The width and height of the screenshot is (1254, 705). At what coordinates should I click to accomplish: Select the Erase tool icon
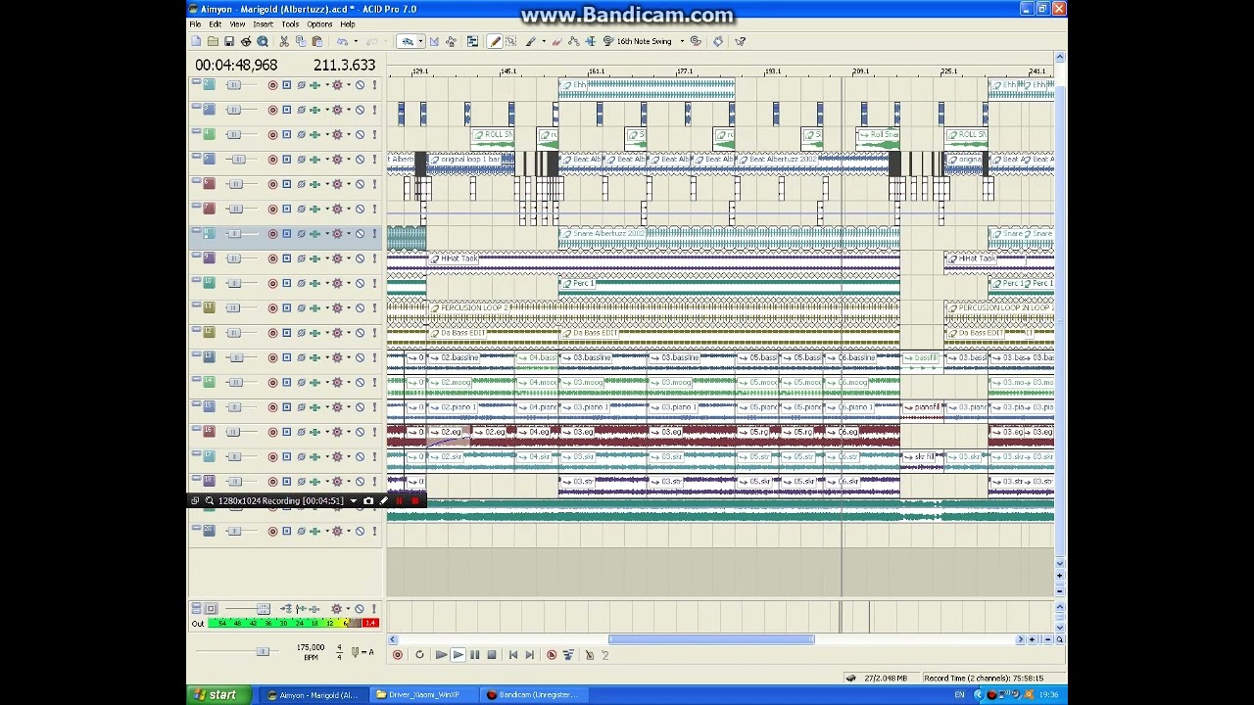[x=557, y=41]
